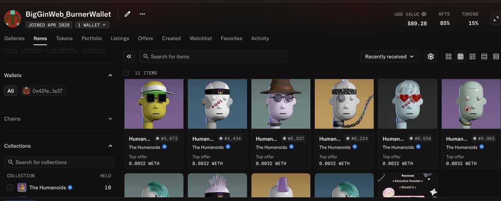501x201 pixels.
Task: Open The Humanoids link under #4,434
Action: click(x=208, y=147)
